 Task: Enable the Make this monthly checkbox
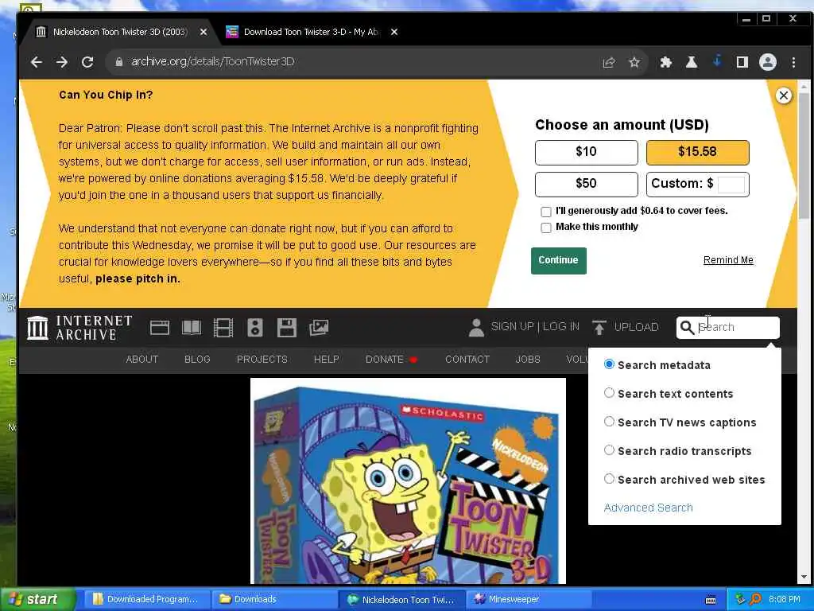pyautogui.click(x=545, y=228)
